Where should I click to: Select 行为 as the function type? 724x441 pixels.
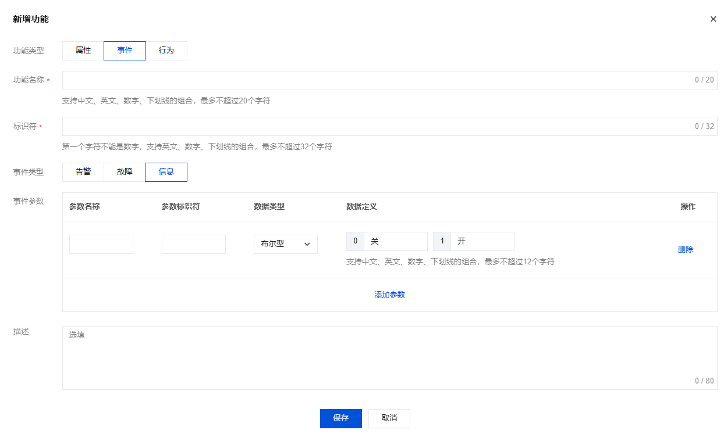166,51
